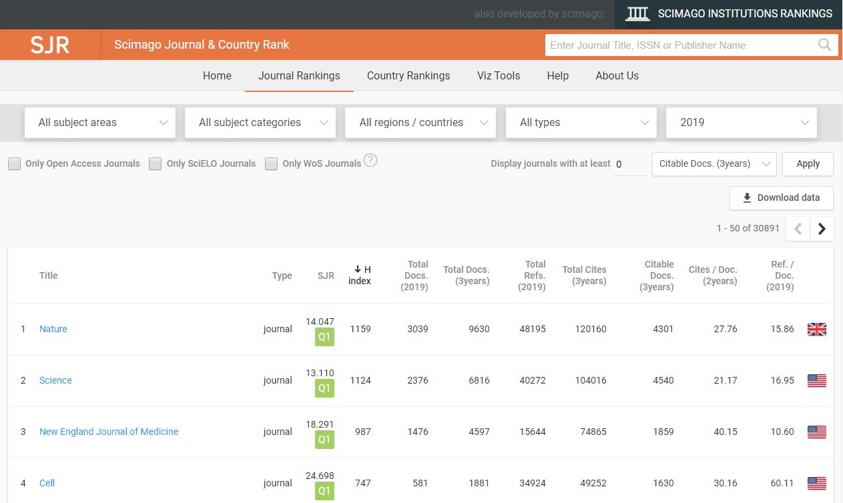Check the Only SciELO Journals box
This screenshot has width=843, height=503.
(x=156, y=163)
